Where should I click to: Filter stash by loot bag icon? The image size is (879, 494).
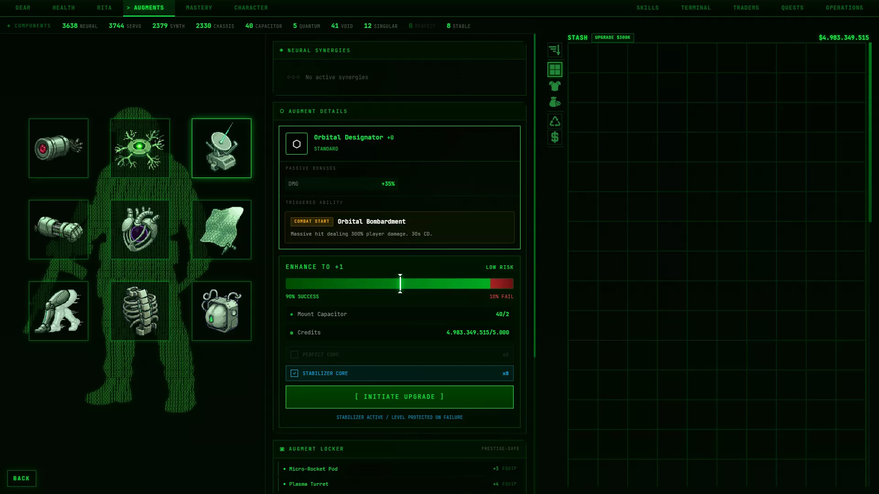[x=555, y=102]
